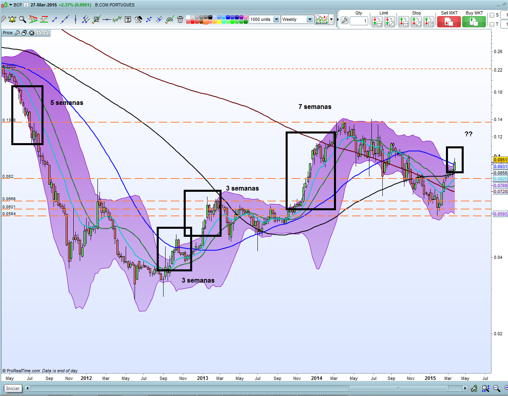
Task: Click first Limit order icon
Action: [377, 21]
